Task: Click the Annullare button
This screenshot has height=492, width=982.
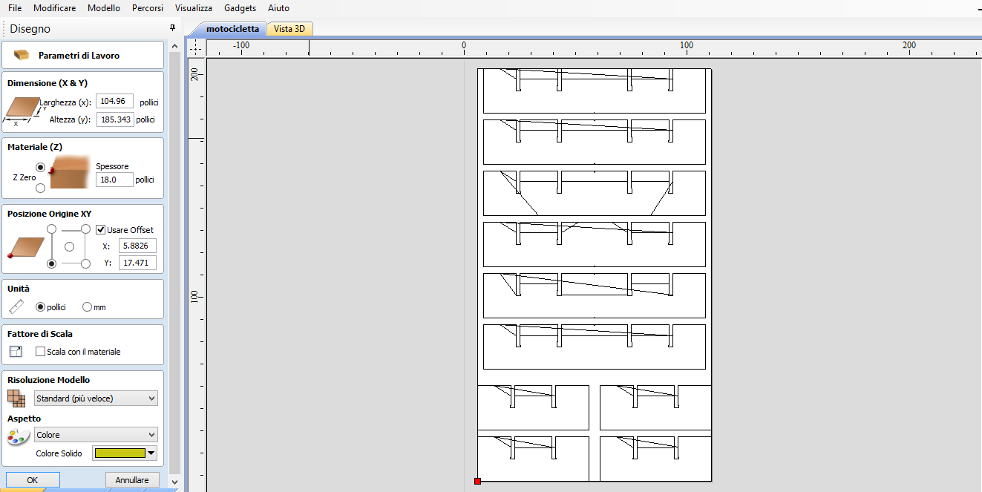Action: pos(132,480)
